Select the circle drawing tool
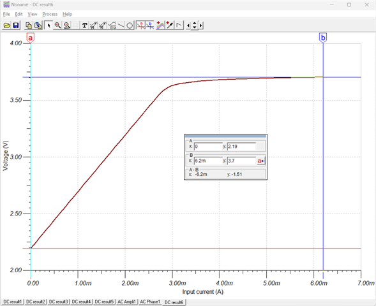376x306 pixels. click(x=130, y=25)
